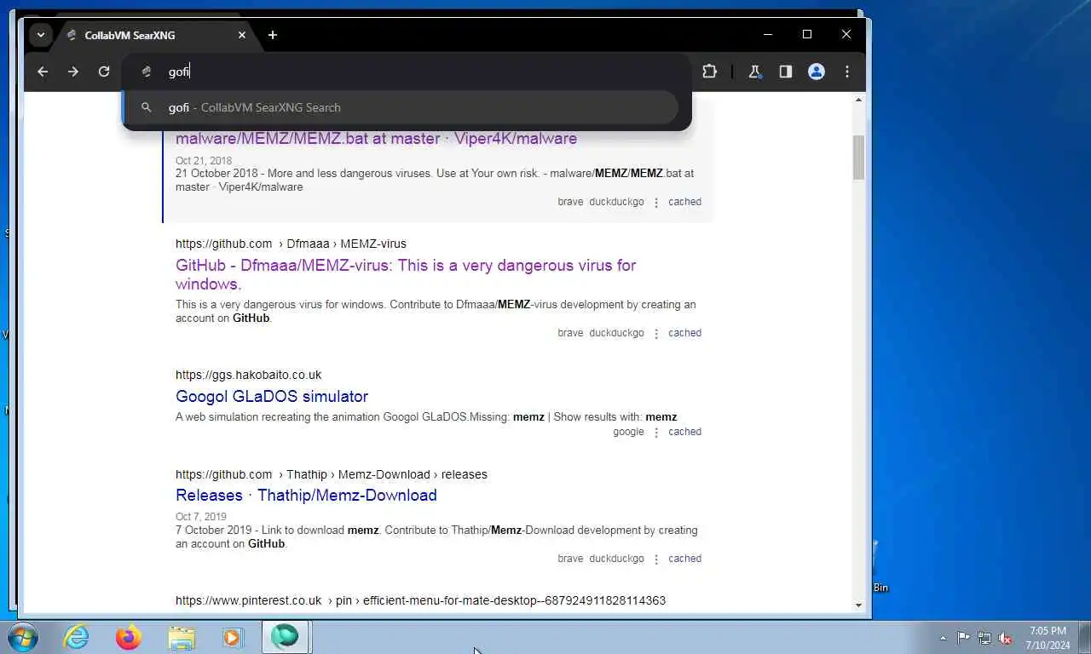The image size is (1091, 654).
Task: Click the cached link for Googol GLaDOS result
Action: click(684, 432)
